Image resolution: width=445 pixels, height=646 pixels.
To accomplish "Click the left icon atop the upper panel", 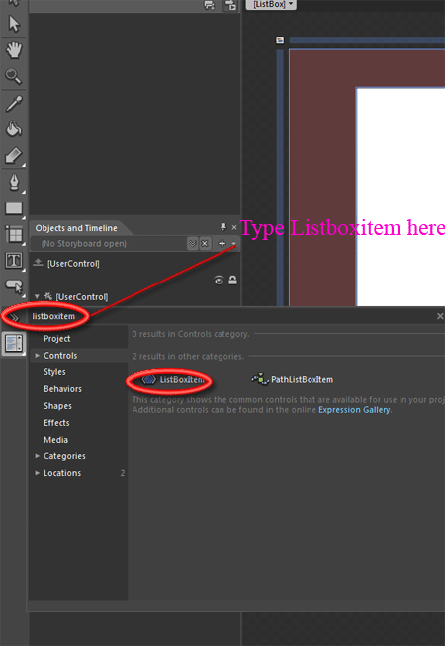I will (x=210, y=5).
